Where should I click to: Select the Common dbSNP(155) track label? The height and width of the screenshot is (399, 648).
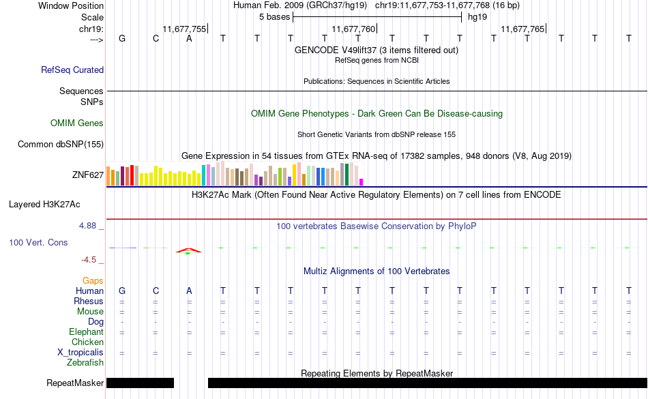[x=61, y=144]
